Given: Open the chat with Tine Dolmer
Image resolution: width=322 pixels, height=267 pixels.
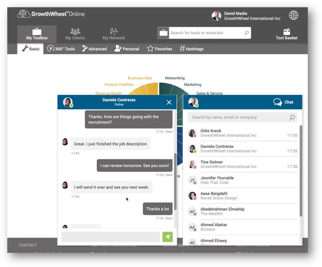Looking at the screenshot, I should [x=242, y=164].
